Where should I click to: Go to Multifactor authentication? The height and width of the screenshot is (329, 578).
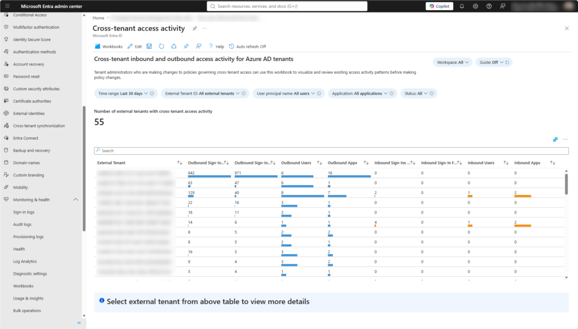point(36,27)
